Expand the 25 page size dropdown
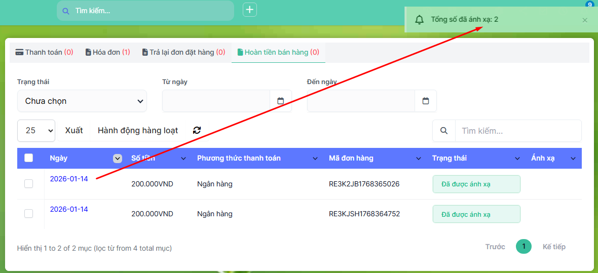This screenshot has width=598, height=273. 36,130
